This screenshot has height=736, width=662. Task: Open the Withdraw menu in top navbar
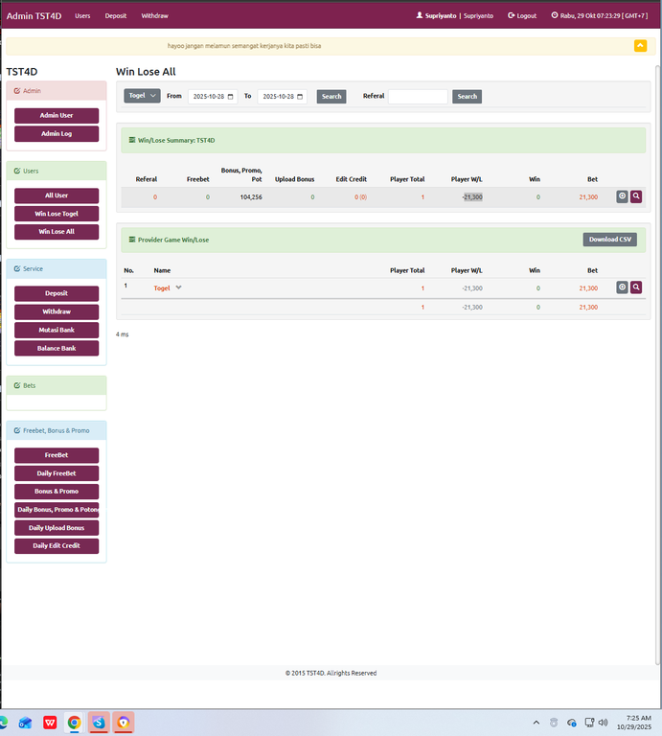[155, 15]
